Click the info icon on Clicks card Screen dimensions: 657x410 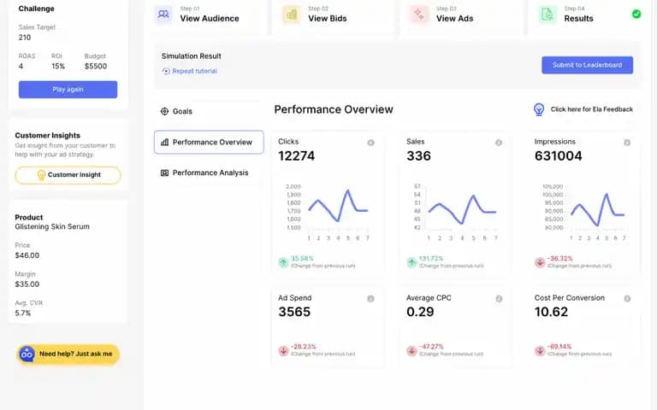(370, 143)
